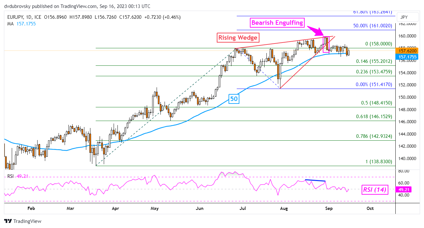The width and height of the screenshot is (424, 228).
Task: Click the Feb label on time axis
Action: 31,209
